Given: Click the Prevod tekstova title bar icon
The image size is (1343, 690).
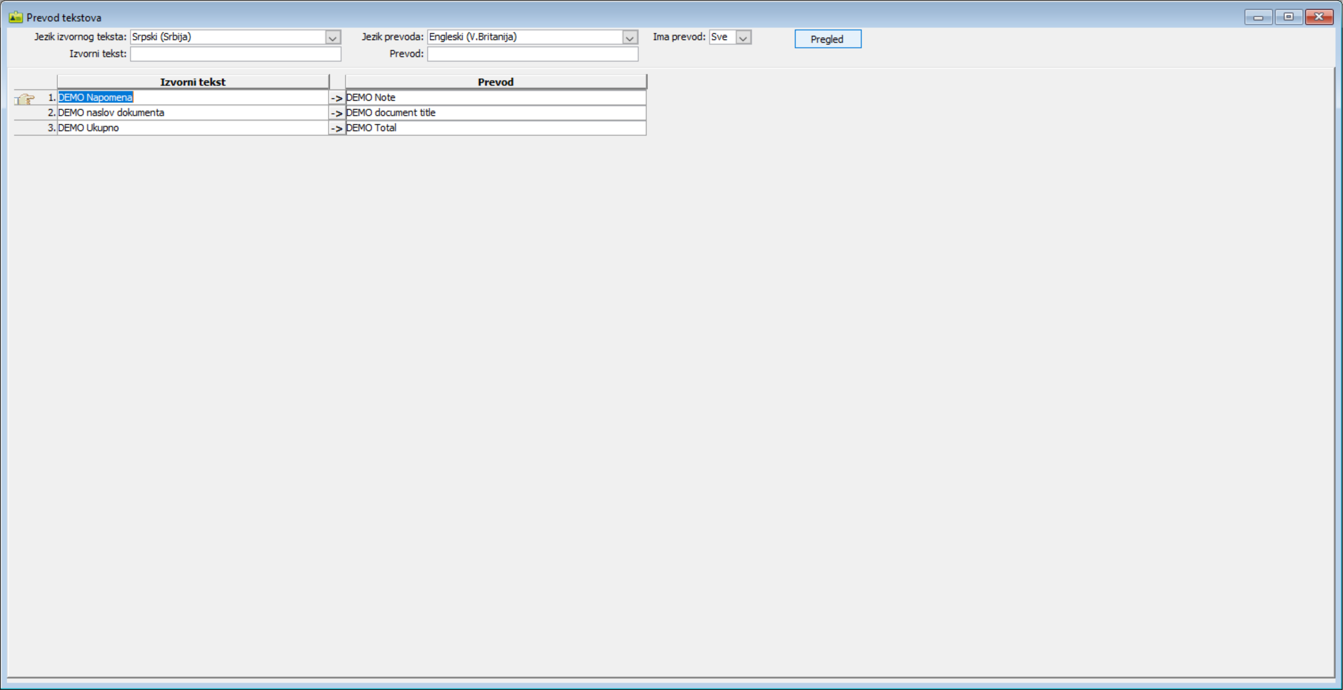Looking at the screenshot, I should click(x=16, y=17).
